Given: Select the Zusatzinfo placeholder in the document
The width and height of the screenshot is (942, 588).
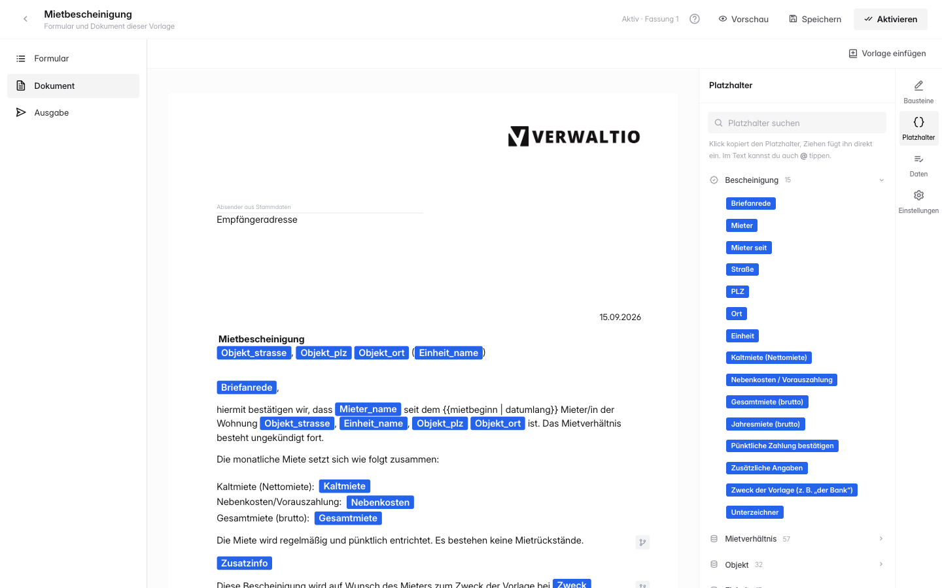Looking at the screenshot, I should point(245,563).
